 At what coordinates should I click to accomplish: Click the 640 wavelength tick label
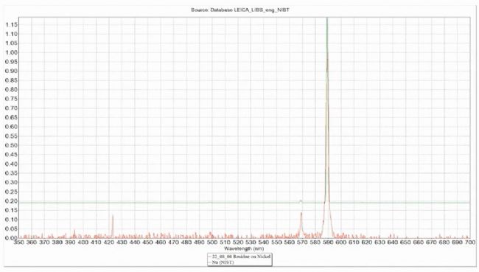393,243
